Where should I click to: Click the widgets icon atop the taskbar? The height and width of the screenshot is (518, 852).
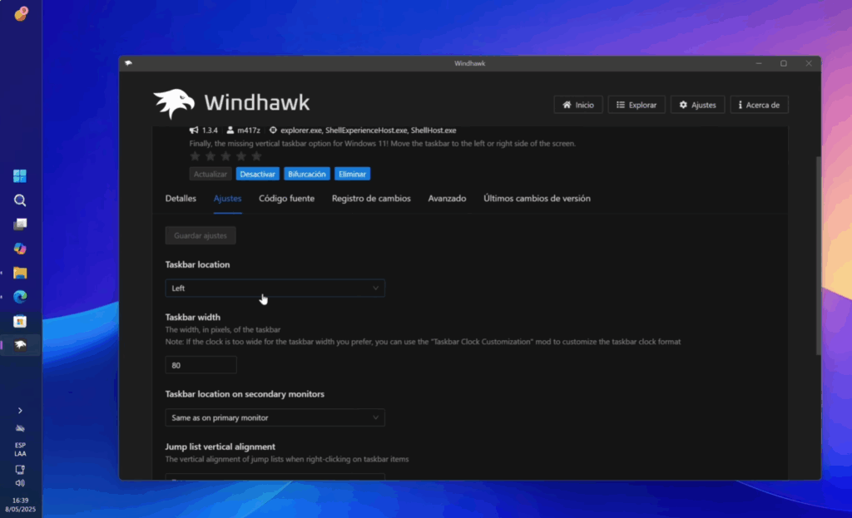click(21, 13)
